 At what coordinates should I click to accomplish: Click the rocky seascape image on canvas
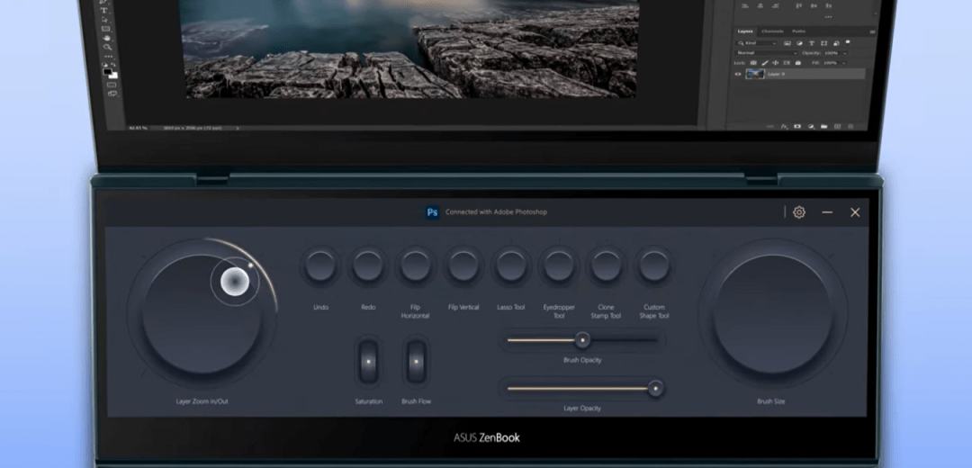point(412,49)
